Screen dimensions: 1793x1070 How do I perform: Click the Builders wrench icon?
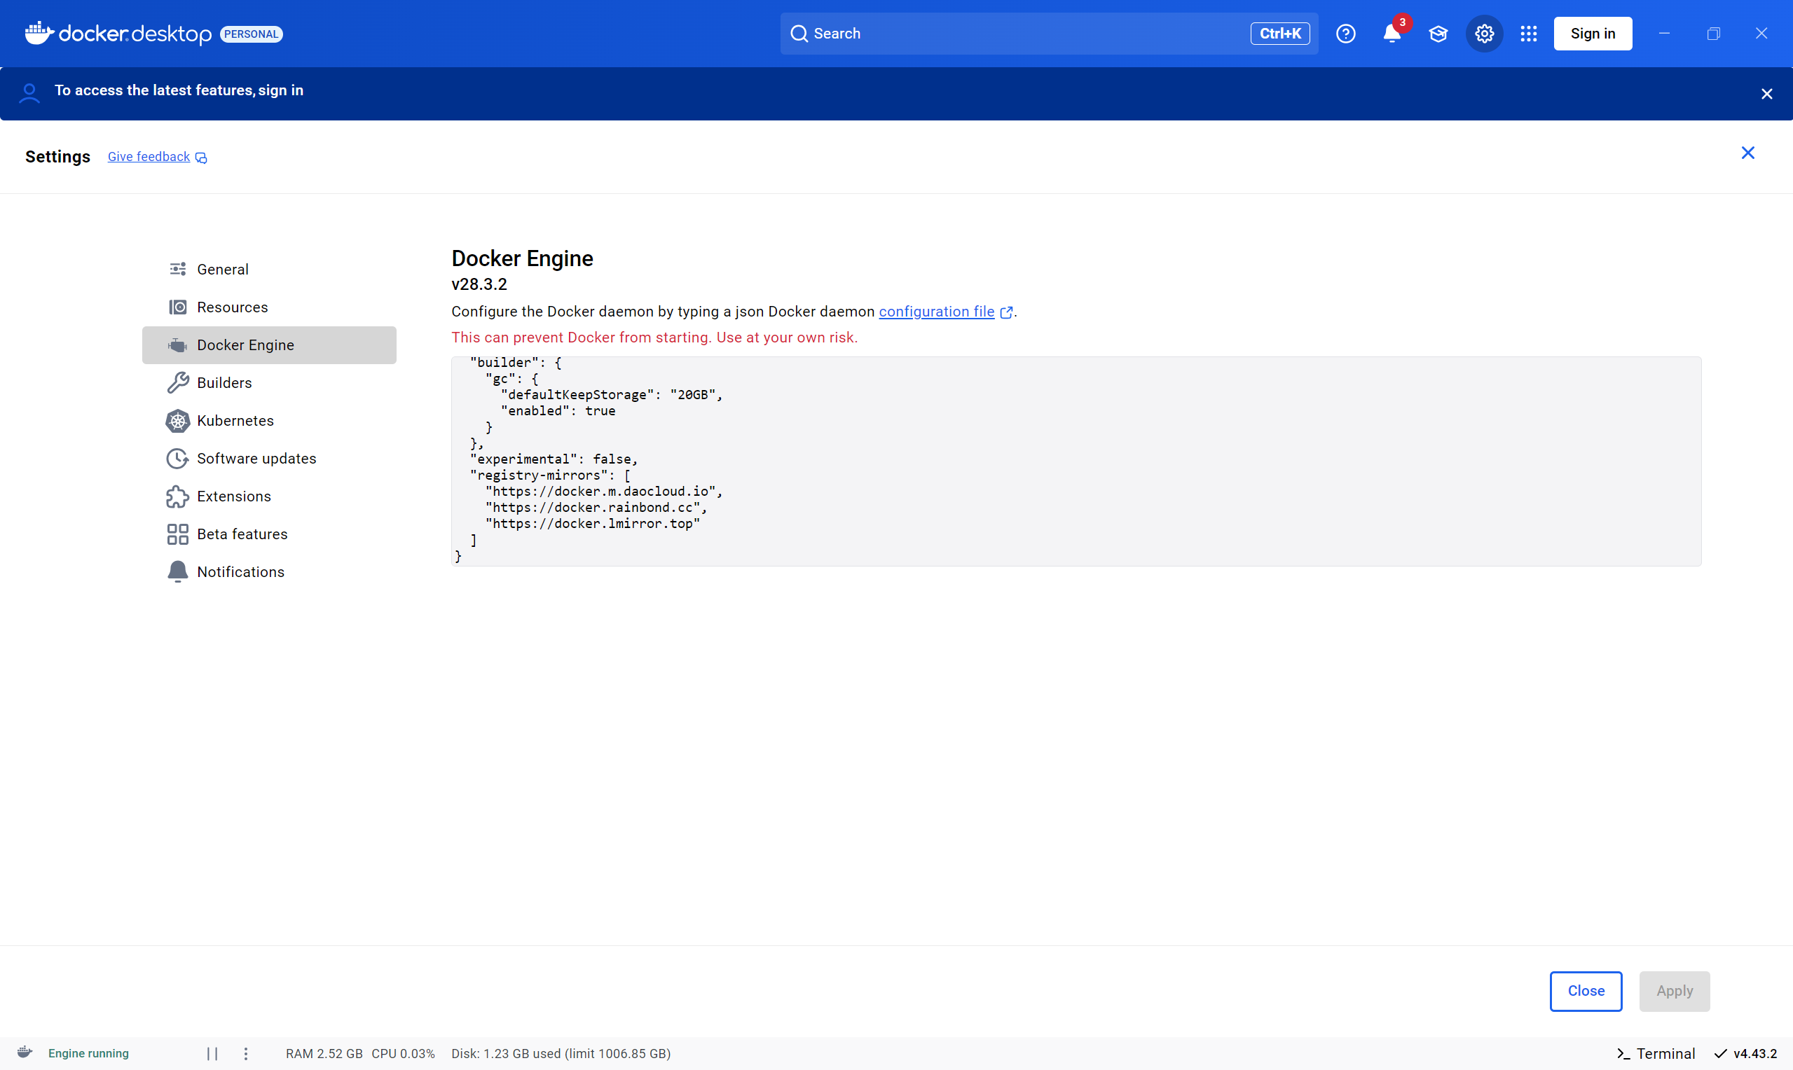[177, 383]
